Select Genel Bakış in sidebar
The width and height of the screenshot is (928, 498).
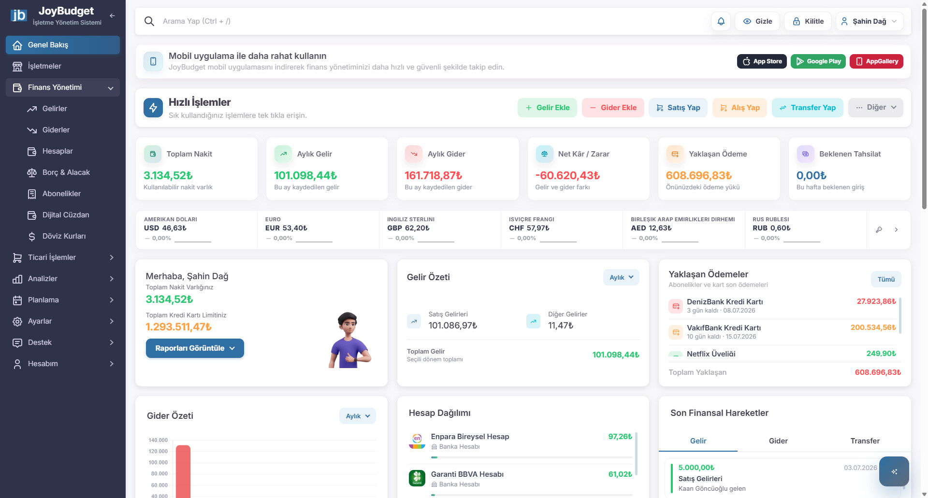click(x=63, y=45)
